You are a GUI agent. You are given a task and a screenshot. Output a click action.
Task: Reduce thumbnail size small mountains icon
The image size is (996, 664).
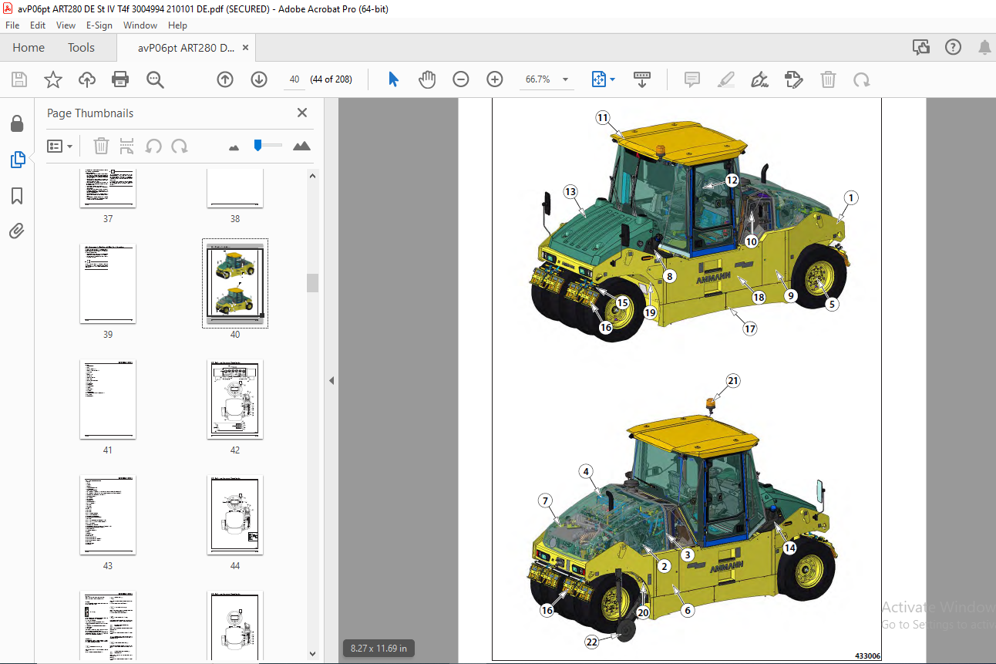point(234,147)
